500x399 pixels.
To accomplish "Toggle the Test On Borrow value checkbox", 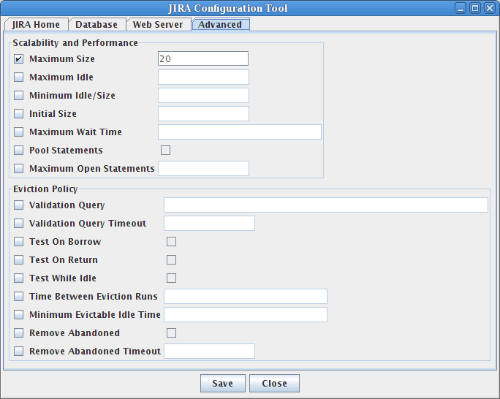I will (x=171, y=242).
